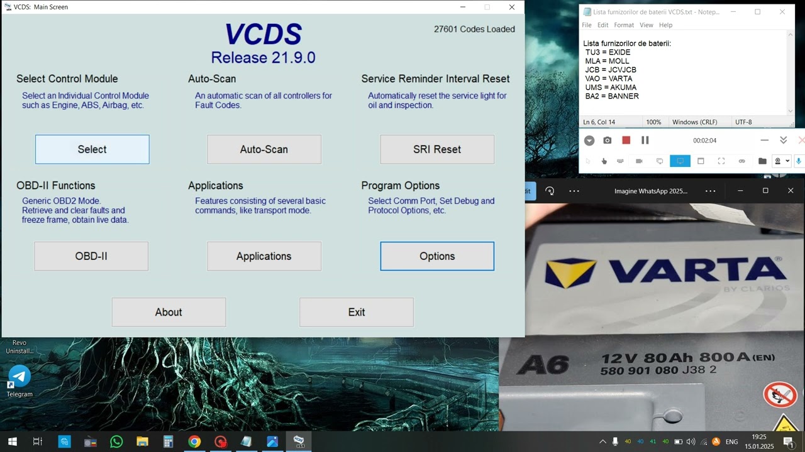The image size is (805, 452).
Task: Select the region capture mode icon
Action: click(721, 161)
